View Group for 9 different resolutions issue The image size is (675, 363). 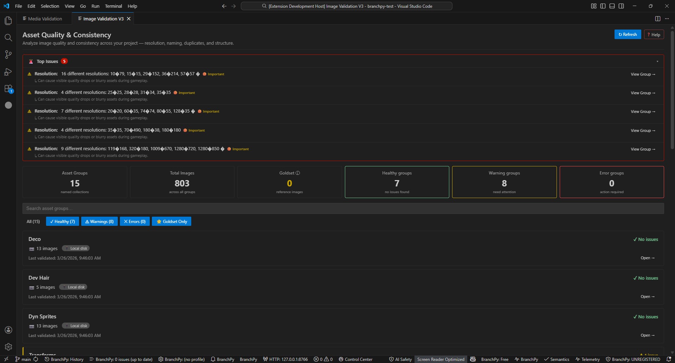tap(643, 149)
